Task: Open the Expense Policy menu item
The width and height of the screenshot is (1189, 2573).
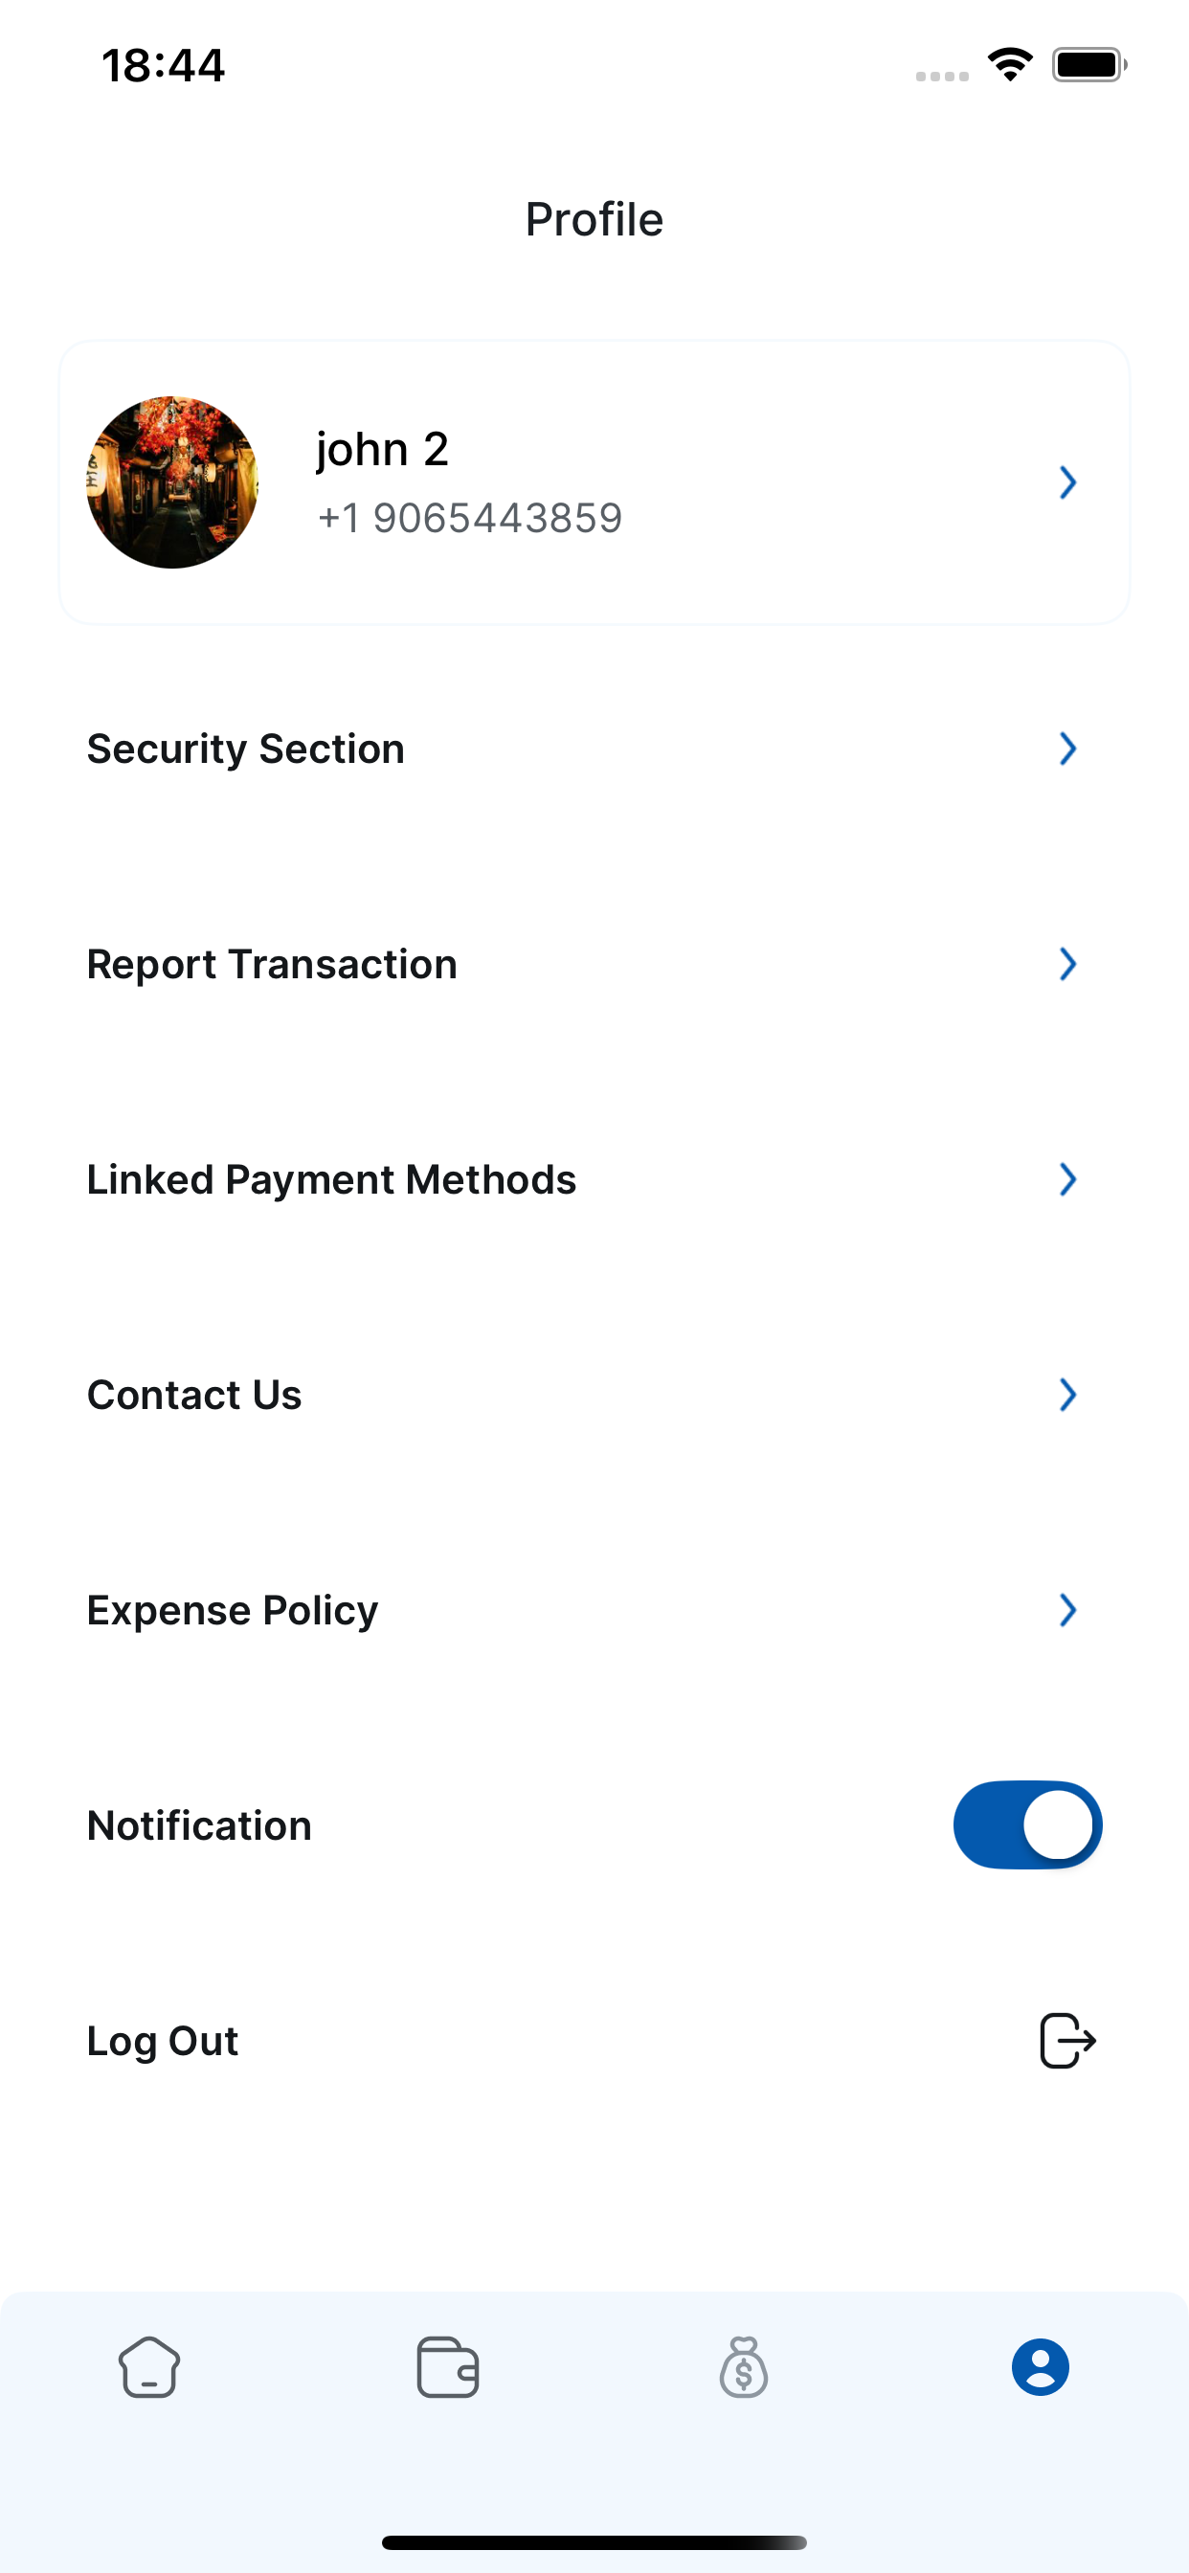Action: pyautogui.click(x=233, y=1610)
